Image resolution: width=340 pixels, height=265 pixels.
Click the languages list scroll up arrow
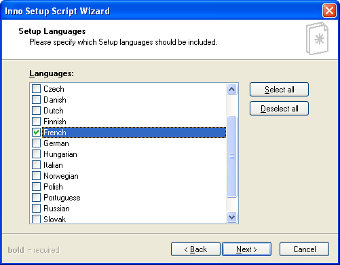pos(231,89)
